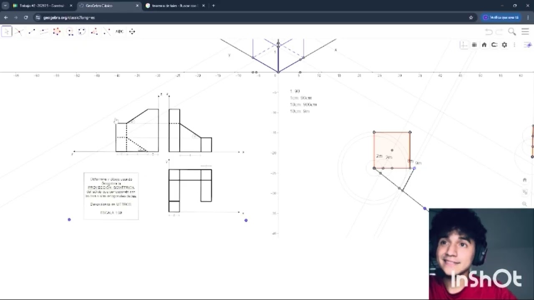Toggle axes visibility in style bar
Viewport: 534px width, 300px height.
click(x=464, y=45)
